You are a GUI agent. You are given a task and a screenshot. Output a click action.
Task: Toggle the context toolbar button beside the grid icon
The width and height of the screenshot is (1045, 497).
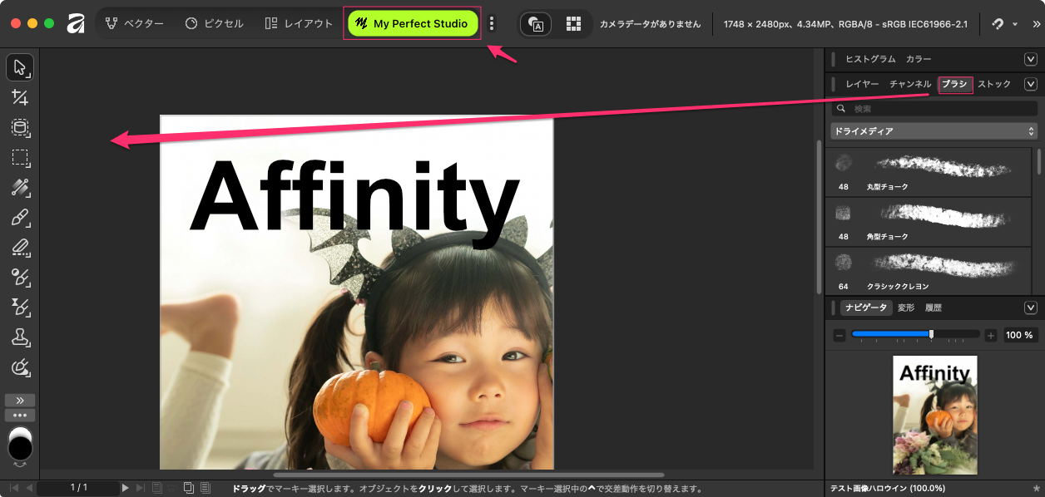[536, 24]
